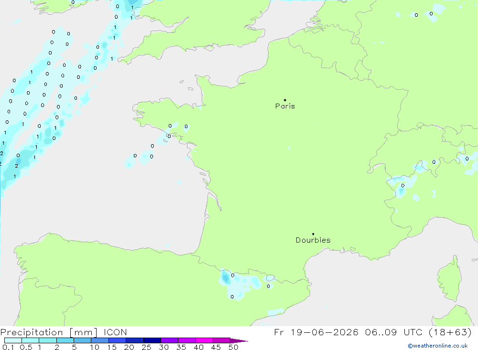Click the purple legend swatch at 30
The width and height of the screenshot is (478, 350).
[x=169, y=340]
